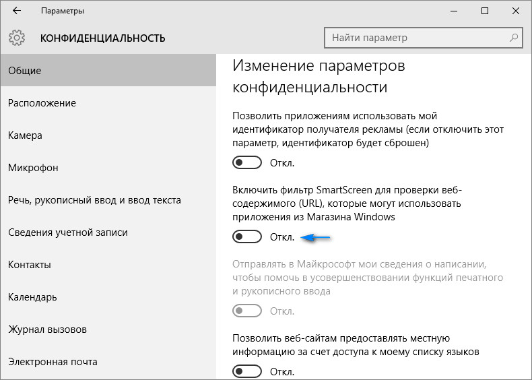Viewport: 532px width, 380px height.
Task: Open the 'Расположение' section
Action: coord(108,103)
